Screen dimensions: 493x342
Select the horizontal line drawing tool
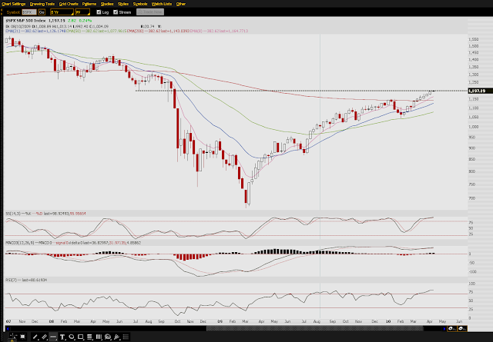pyautogui.click(x=53, y=337)
